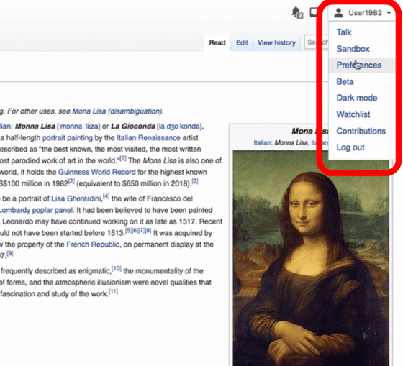Jump to citation reference [3]
Viewport: 403px width, 366px height.
pos(195,181)
